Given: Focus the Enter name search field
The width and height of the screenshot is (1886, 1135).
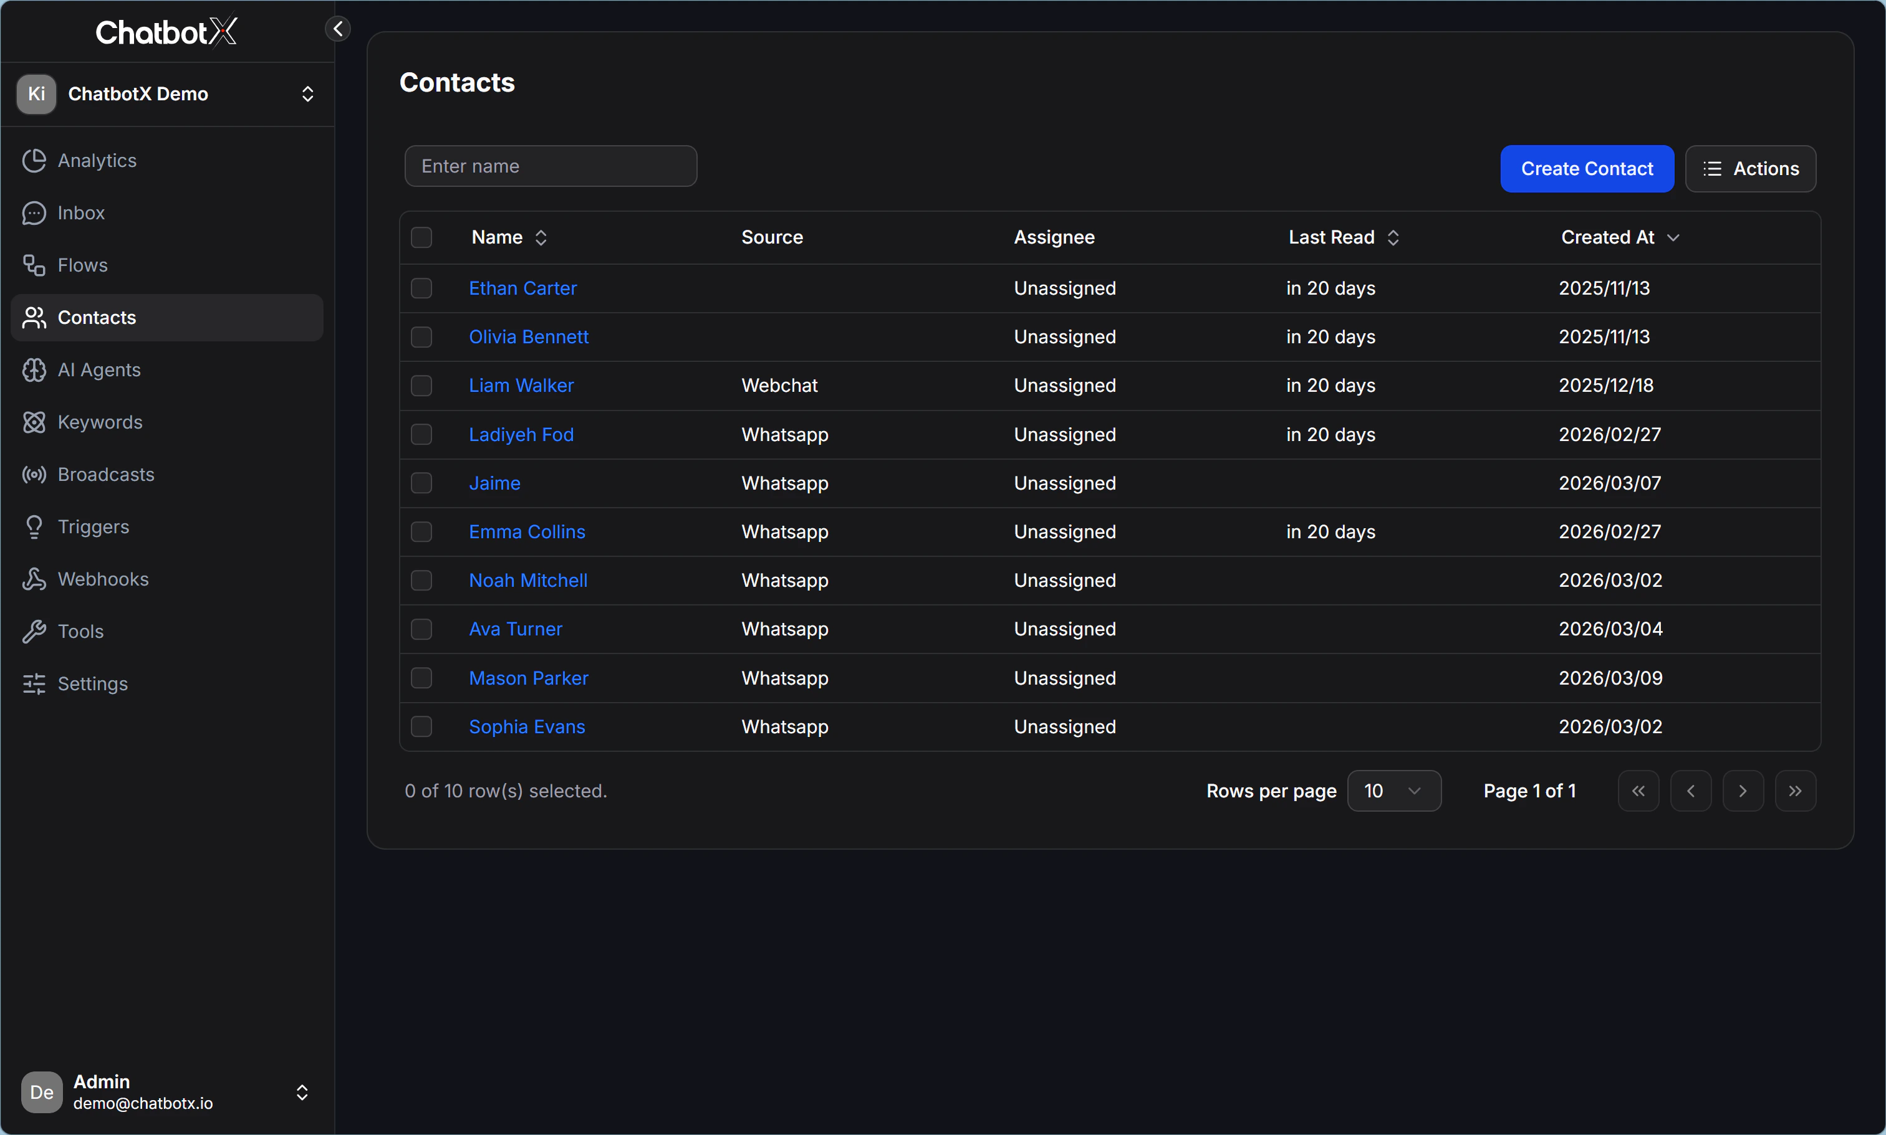Looking at the screenshot, I should (551, 166).
